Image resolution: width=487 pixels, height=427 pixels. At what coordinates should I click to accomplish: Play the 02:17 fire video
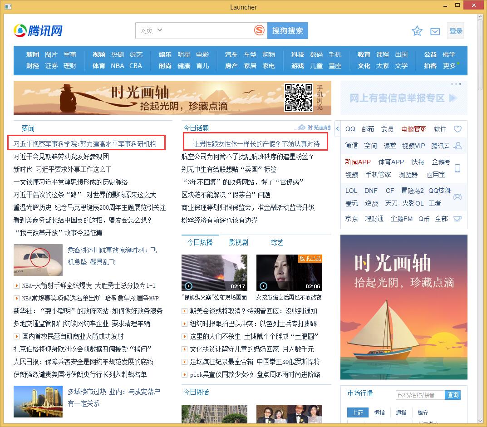tap(214, 273)
